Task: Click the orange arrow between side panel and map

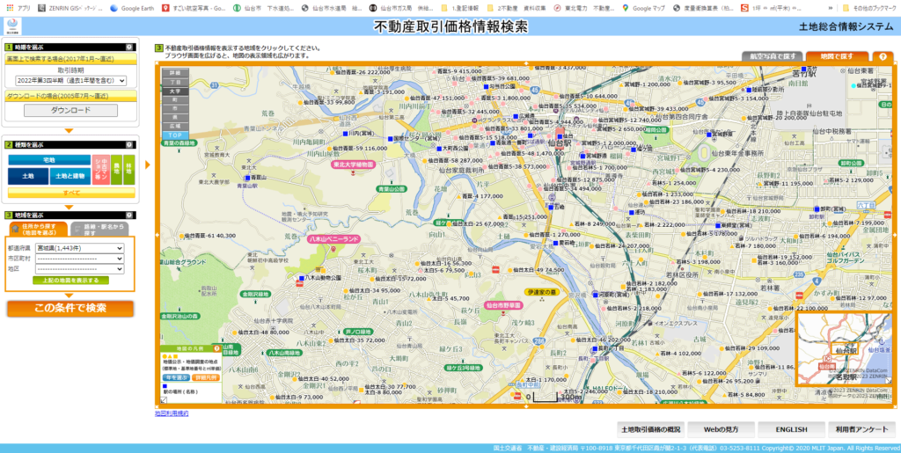Action: [147, 165]
